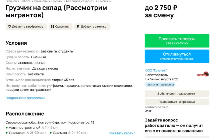Open Без опыта, студенты breadcrumb

tap(80, 1)
